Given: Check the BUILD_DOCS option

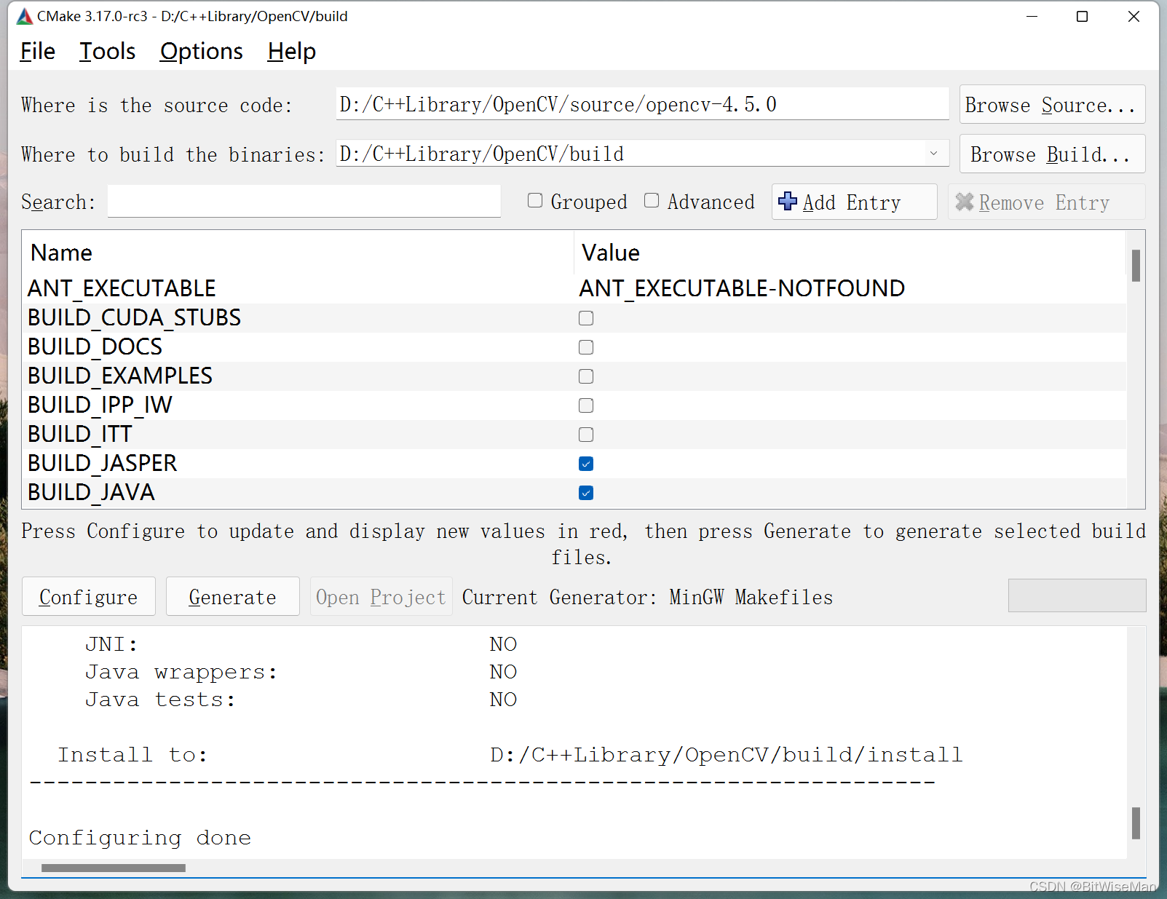Looking at the screenshot, I should pyautogui.click(x=586, y=347).
